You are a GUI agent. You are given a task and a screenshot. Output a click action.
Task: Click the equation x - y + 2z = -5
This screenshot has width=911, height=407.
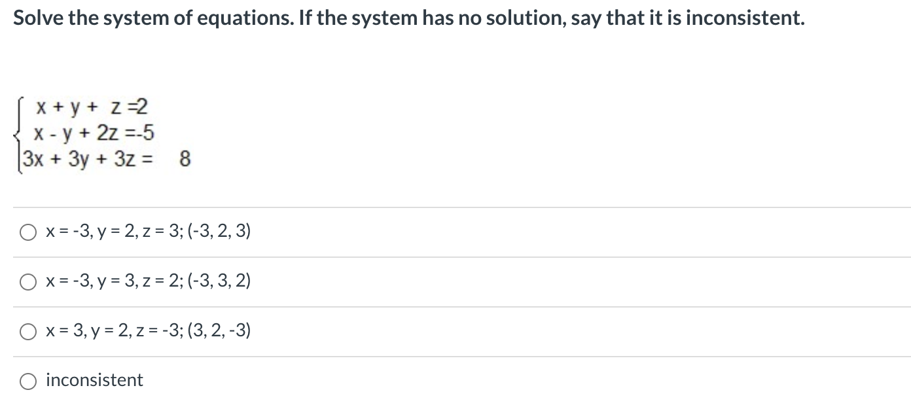pos(95,133)
